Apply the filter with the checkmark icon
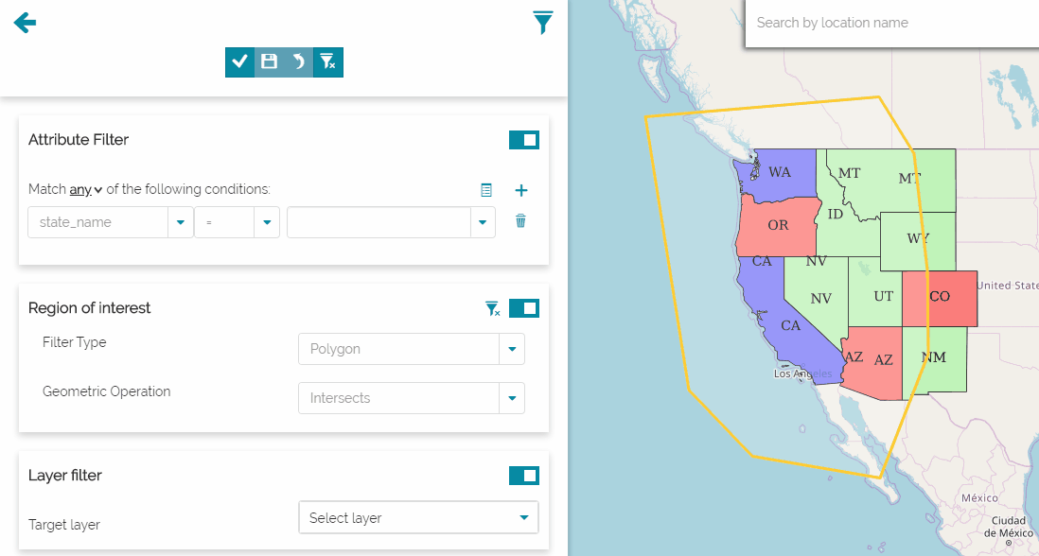Viewport: 1039px width, 556px height. point(239,61)
